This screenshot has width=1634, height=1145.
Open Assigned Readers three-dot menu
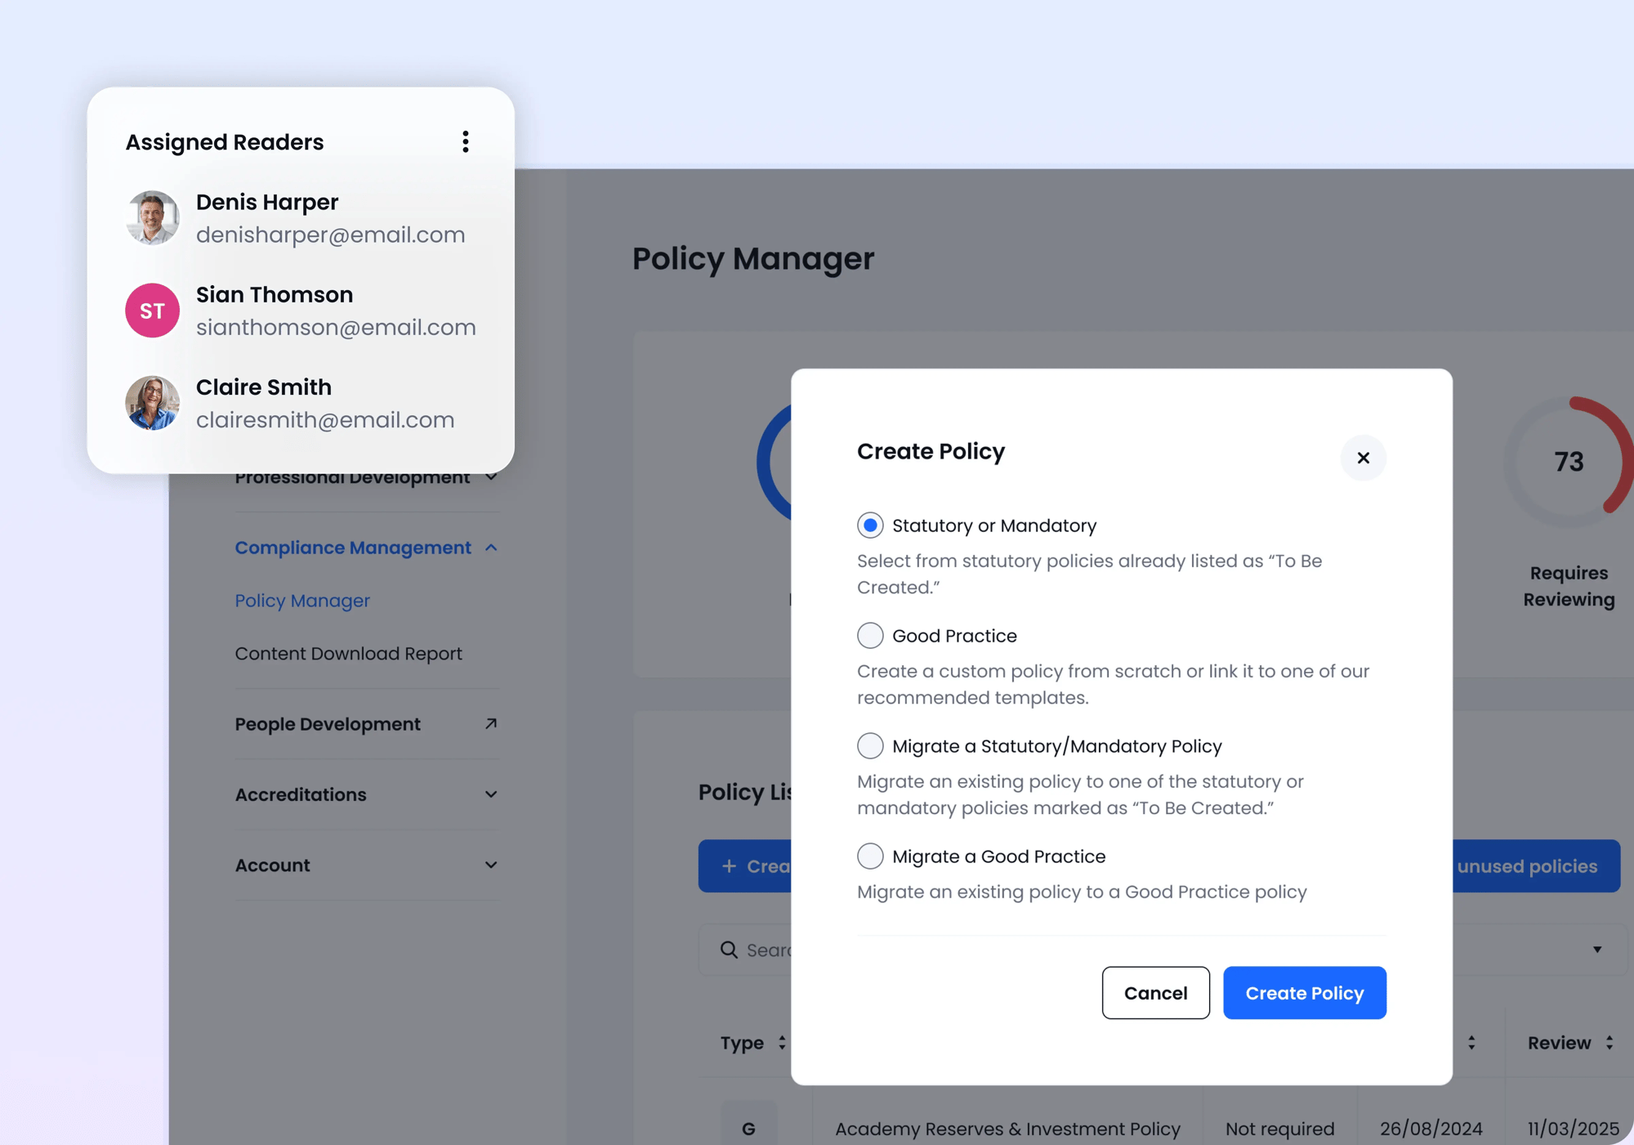coord(465,142)
